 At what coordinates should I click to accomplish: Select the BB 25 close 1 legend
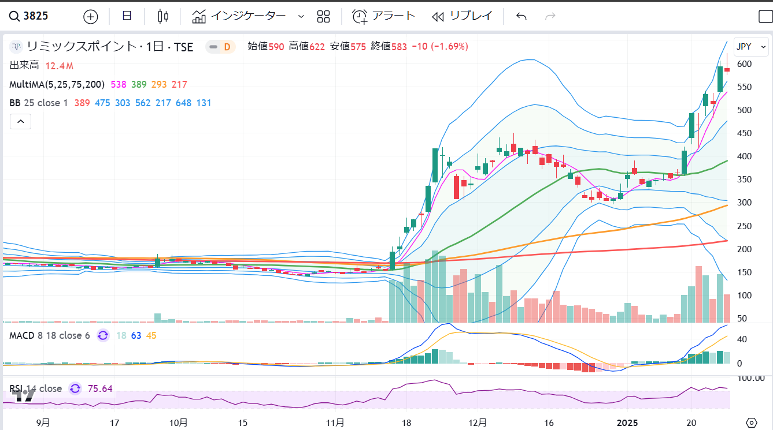(x=39, y=103)
